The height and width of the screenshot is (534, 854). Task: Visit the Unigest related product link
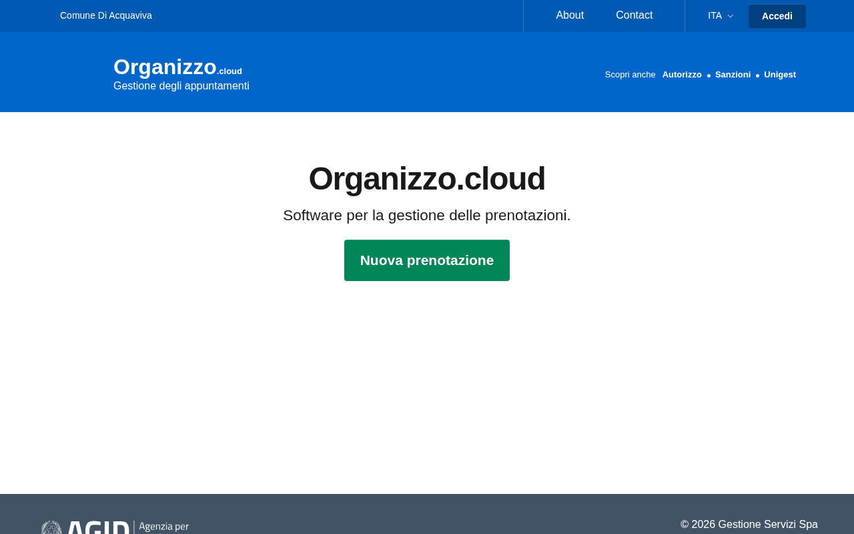(x=780, y=75)
